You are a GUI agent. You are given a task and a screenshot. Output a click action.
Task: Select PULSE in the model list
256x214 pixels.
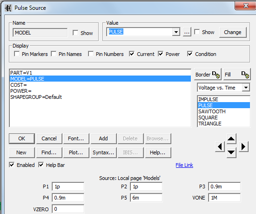click(x=224, y=105)
